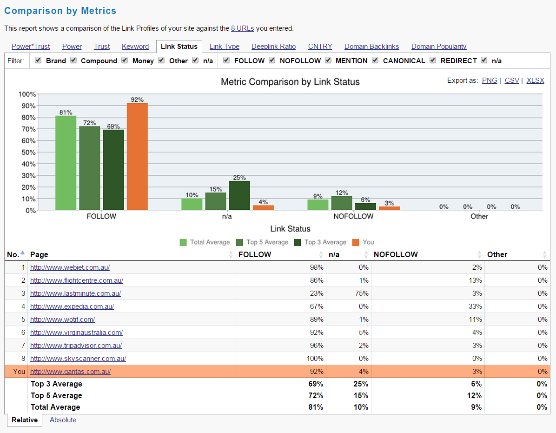Click the orange You legend swatch

[356, 242]
